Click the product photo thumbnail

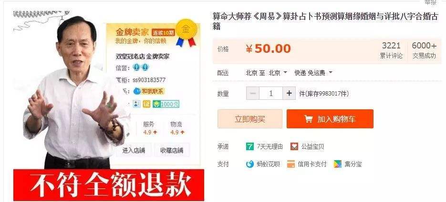tap(109, 106)
